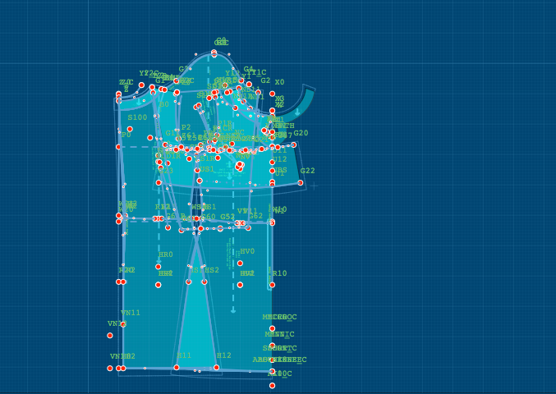
Task: Select point H11 at dart base
Action: tap(177, 367)
